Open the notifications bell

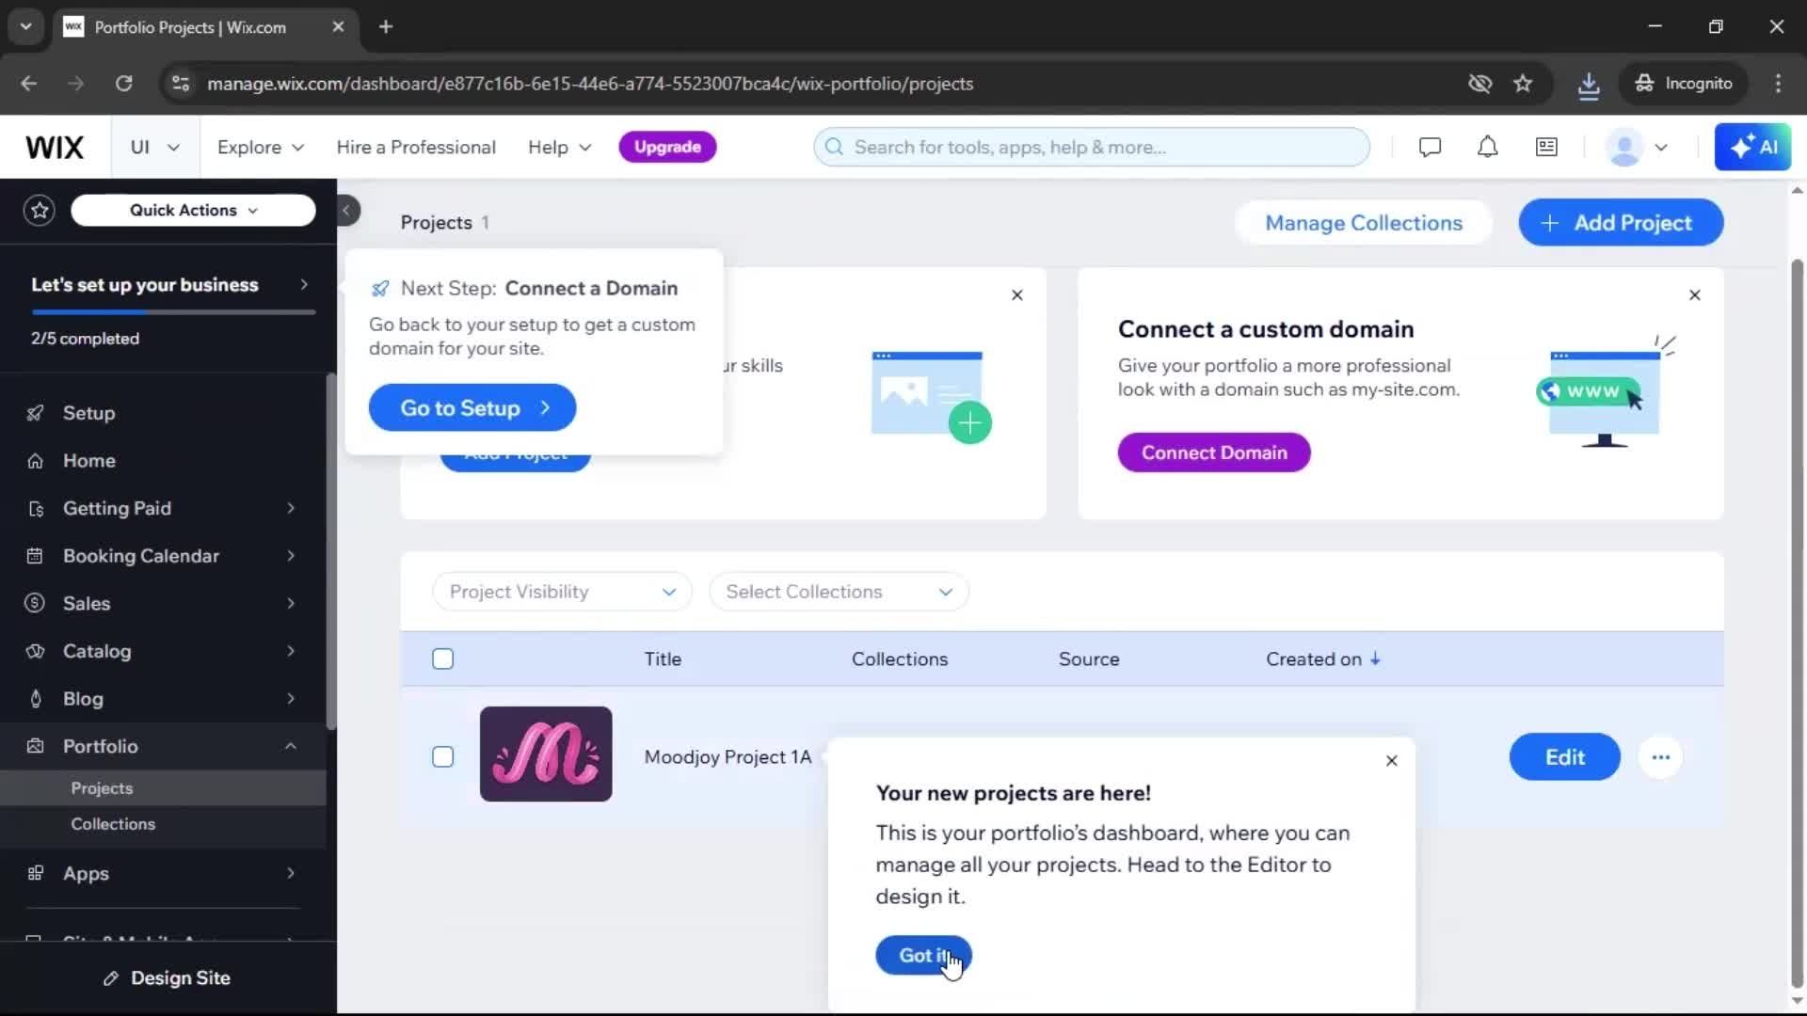(x=1487, y=147)
